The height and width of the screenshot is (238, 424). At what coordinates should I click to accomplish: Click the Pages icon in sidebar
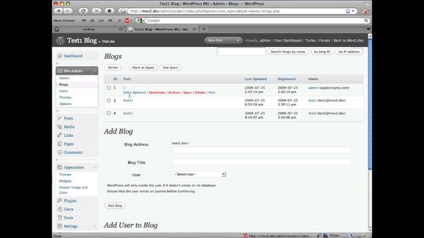(60, 144)
